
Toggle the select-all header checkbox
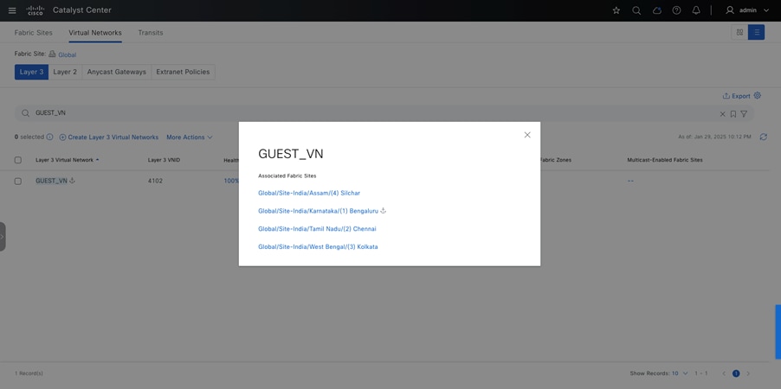(x=18, y=160)
